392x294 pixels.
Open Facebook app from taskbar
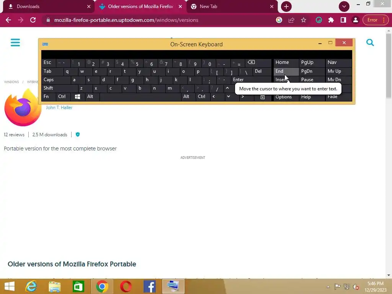150,286
